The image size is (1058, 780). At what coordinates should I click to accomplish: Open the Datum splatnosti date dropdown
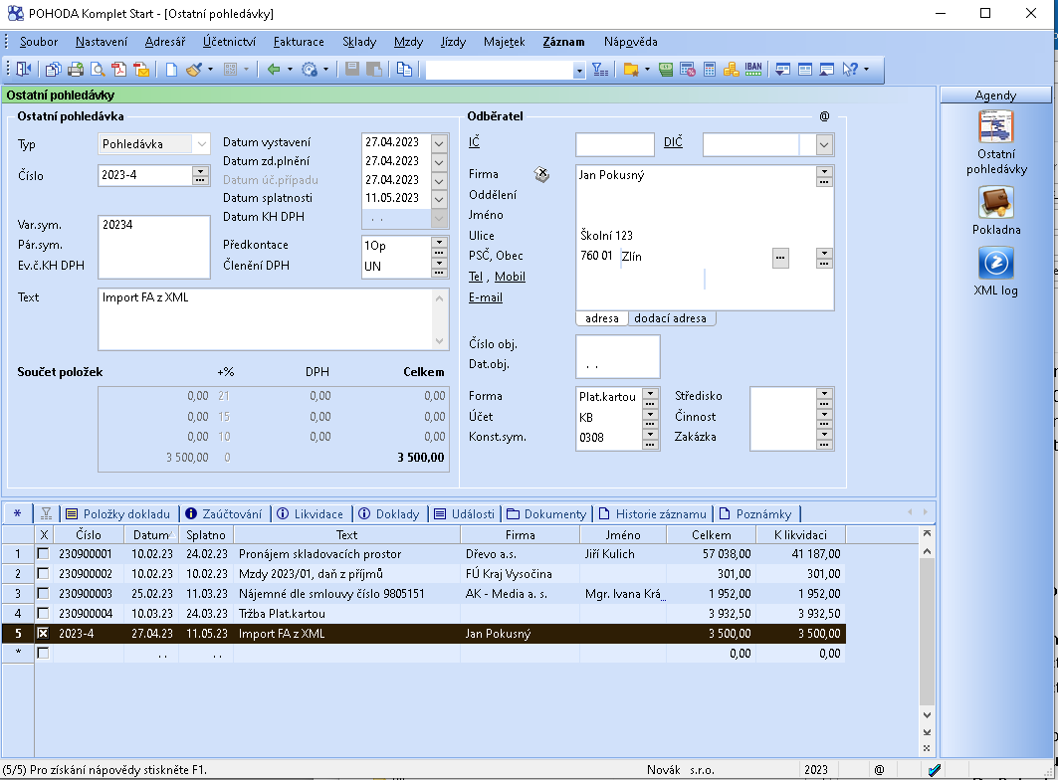point(439,199)
